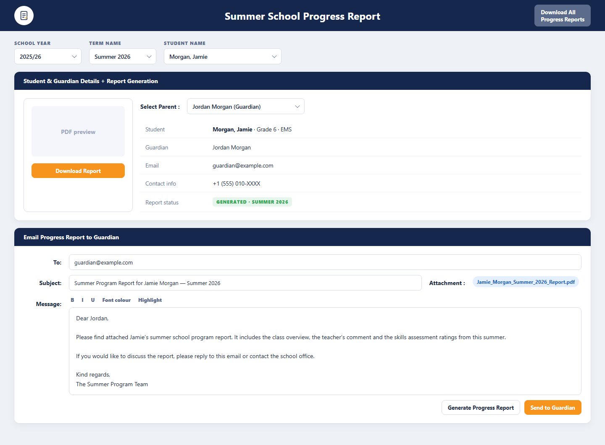Click inside the message body editor
The width and height of the screenshot is (605, 445).
325,351
